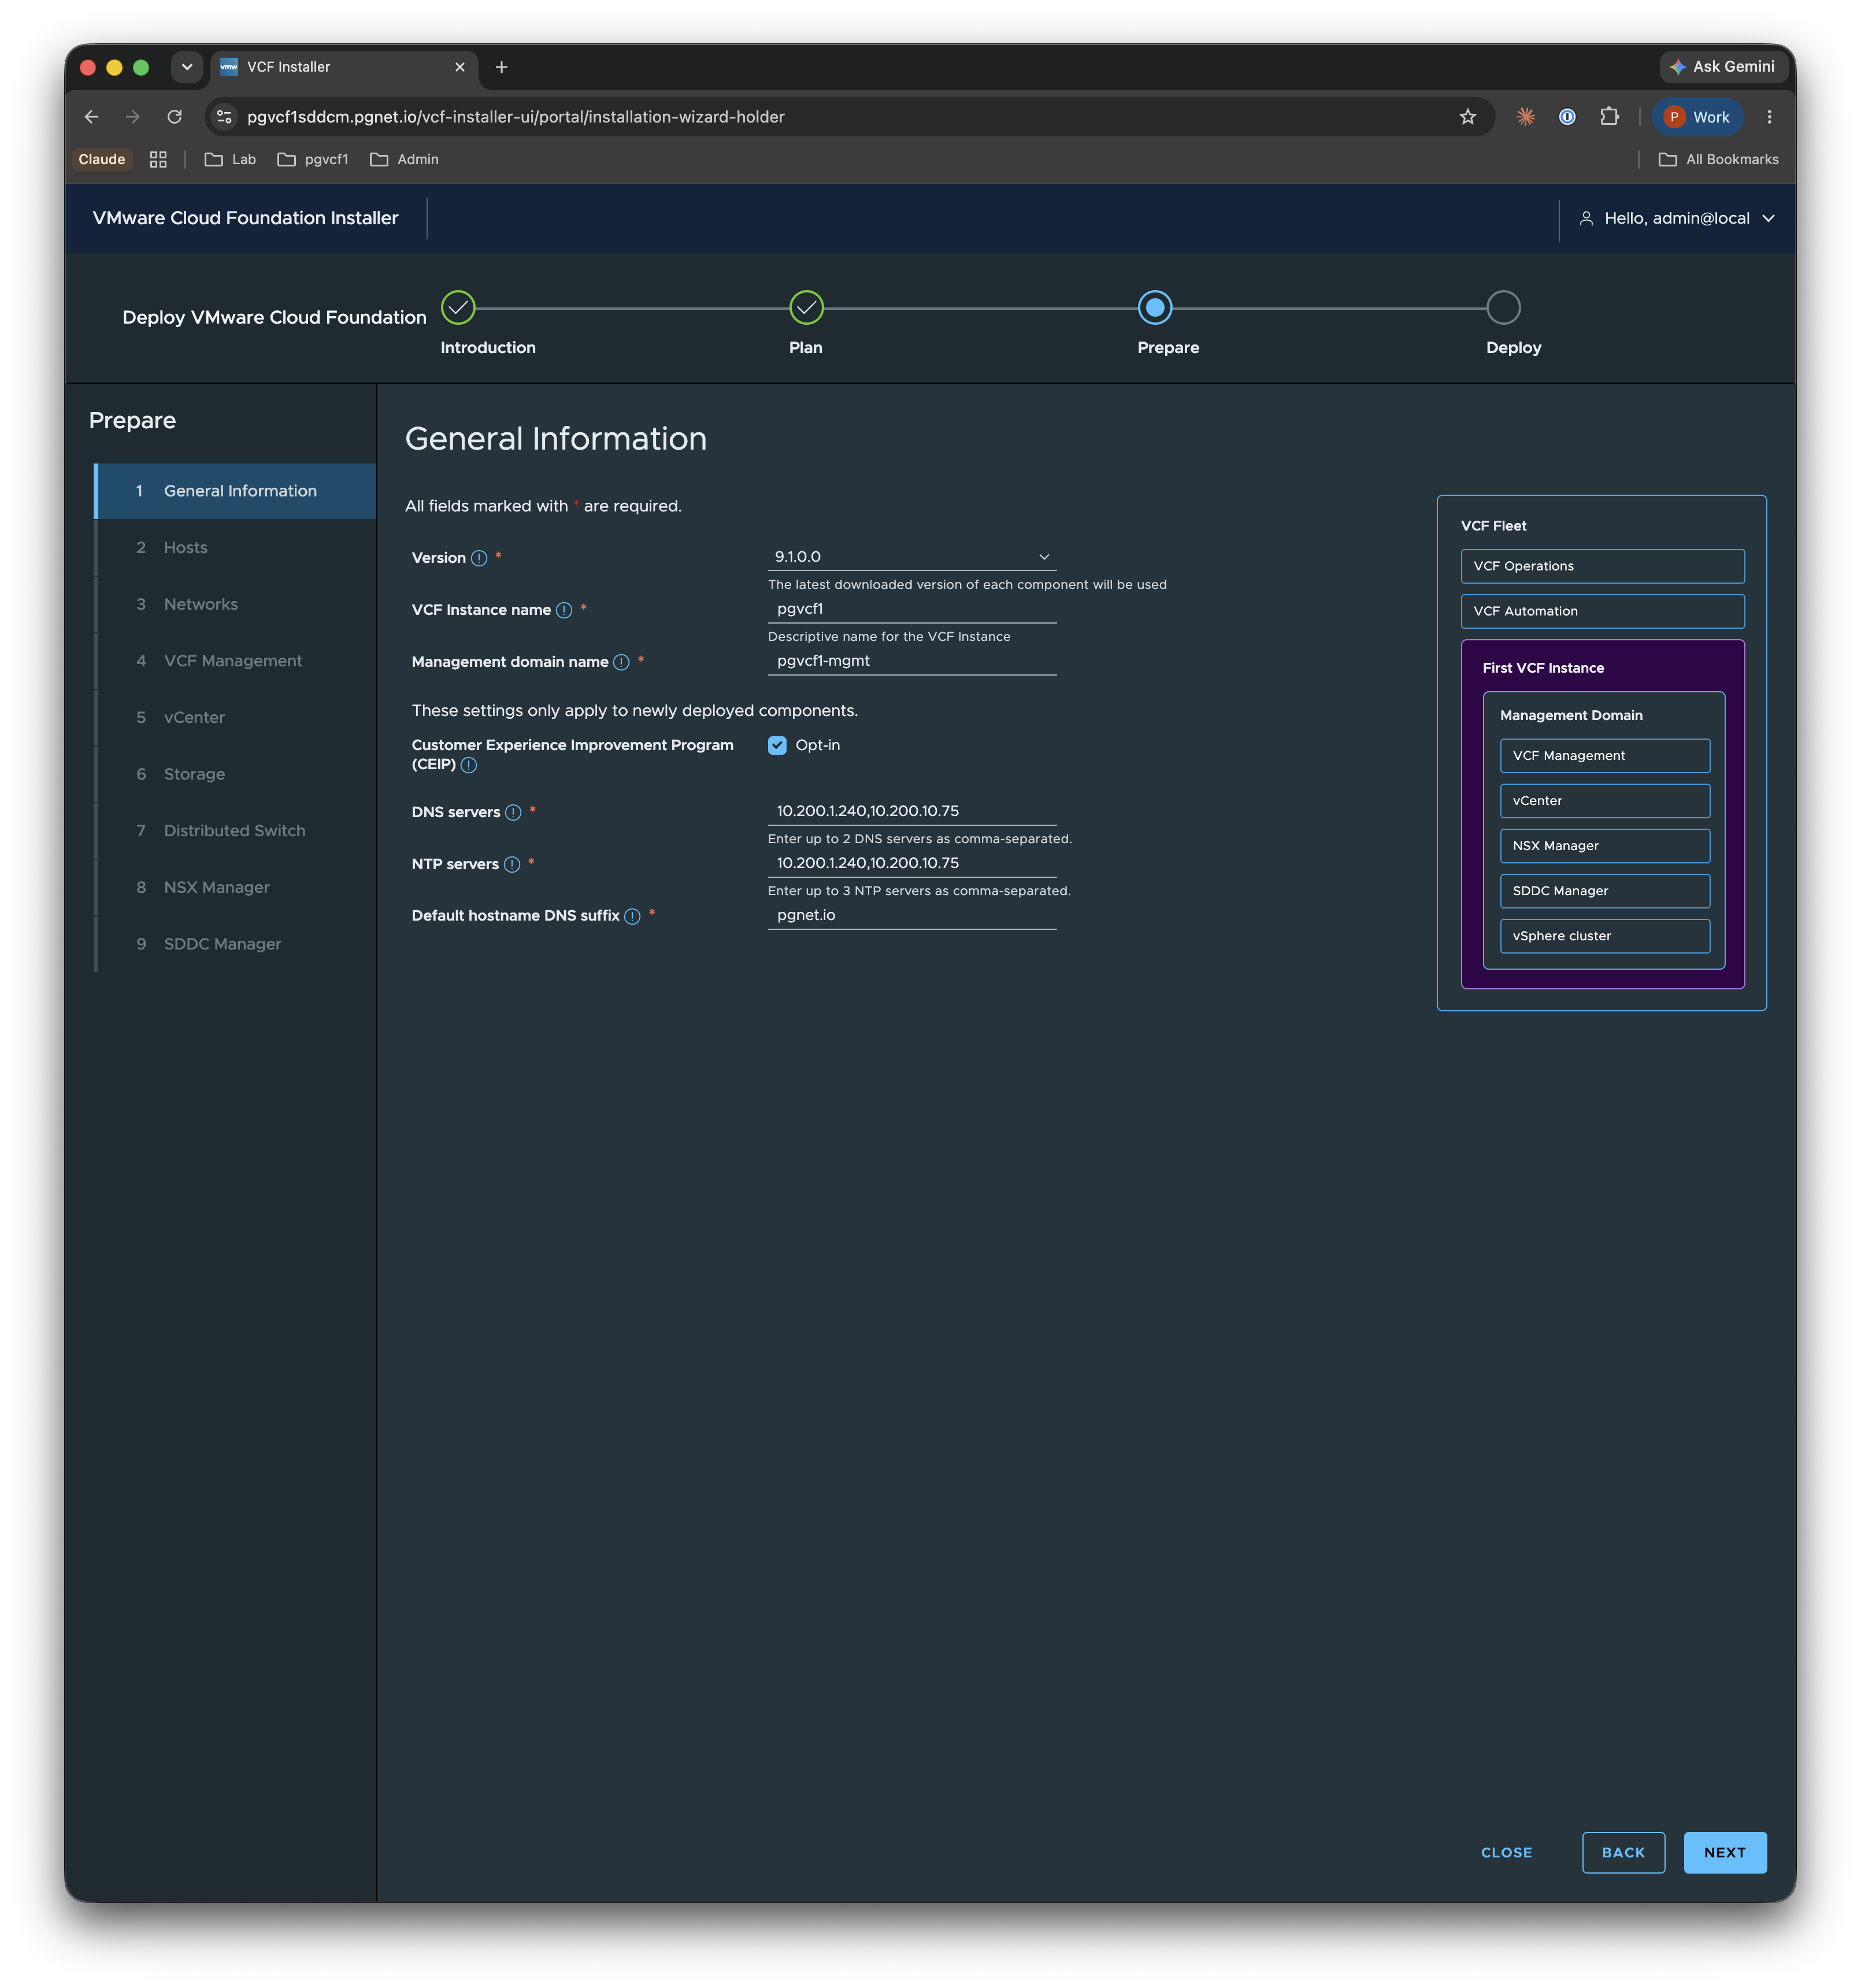This screenshot has width=1861, height=1988.
Task: Click the user profile icon beside Hello
Action: pos(1586,218)
